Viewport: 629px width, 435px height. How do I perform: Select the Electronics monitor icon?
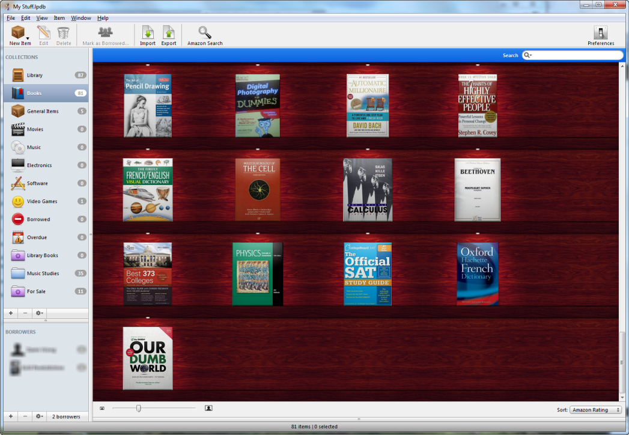17,165
